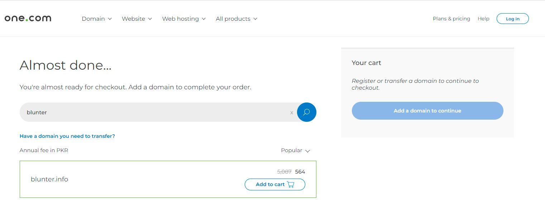Image resolution: width=545 pixels, height=200 pixels.
Task: Click the one.com logo
Action: (28, 18)
